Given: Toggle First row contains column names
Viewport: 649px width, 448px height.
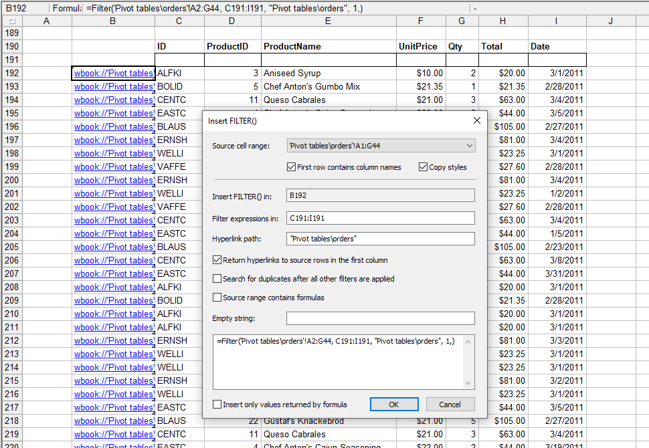Looking at the screenshot, I should click(x=291, y=167).
